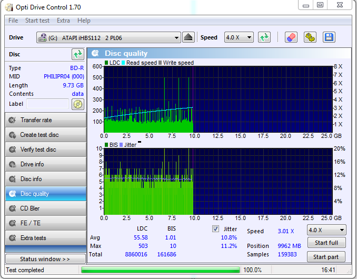Open the test speed 4.0 X dropdown above Start full
This screenshot has width=357, height=279.
pos(326,230)
